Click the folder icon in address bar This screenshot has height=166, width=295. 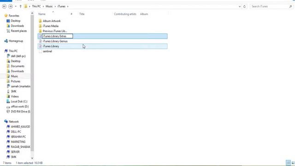coord(26,6)
